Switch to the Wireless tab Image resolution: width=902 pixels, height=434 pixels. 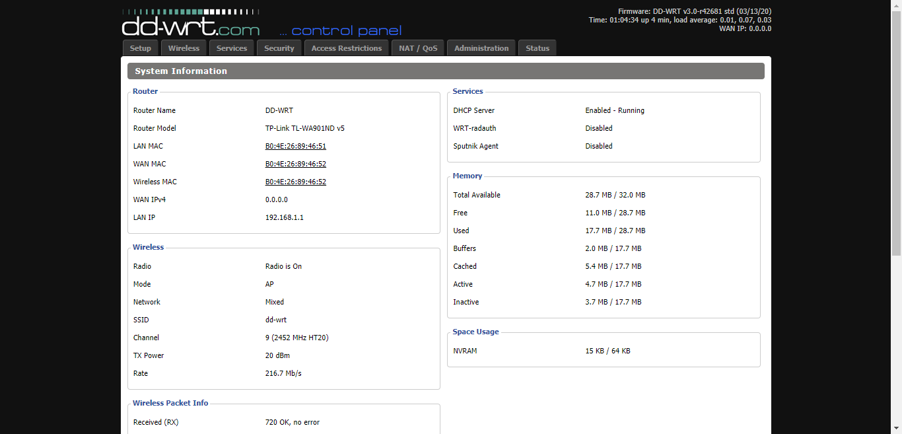[x=184, y=48]
